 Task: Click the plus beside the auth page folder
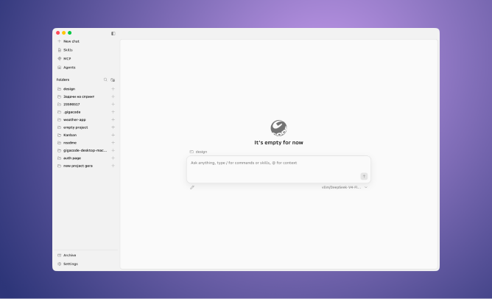pyautogui.click(x=113, y=158)
